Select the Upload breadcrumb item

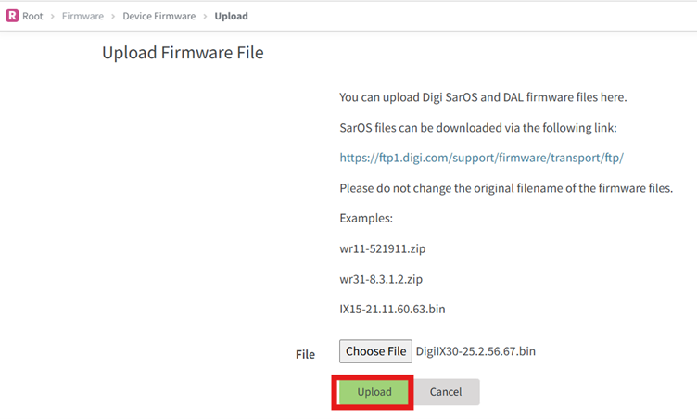[231, 16]
